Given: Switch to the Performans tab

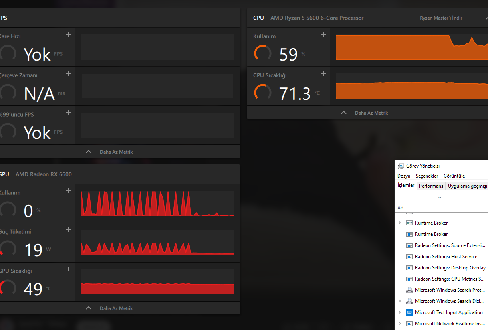Looking at the screenshot, I should click(431, 186).
